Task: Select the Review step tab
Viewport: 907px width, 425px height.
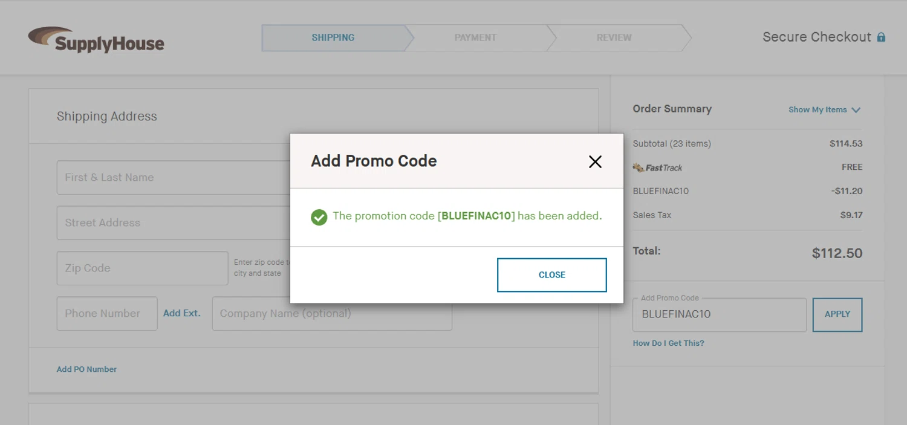Action: [614, 37]
